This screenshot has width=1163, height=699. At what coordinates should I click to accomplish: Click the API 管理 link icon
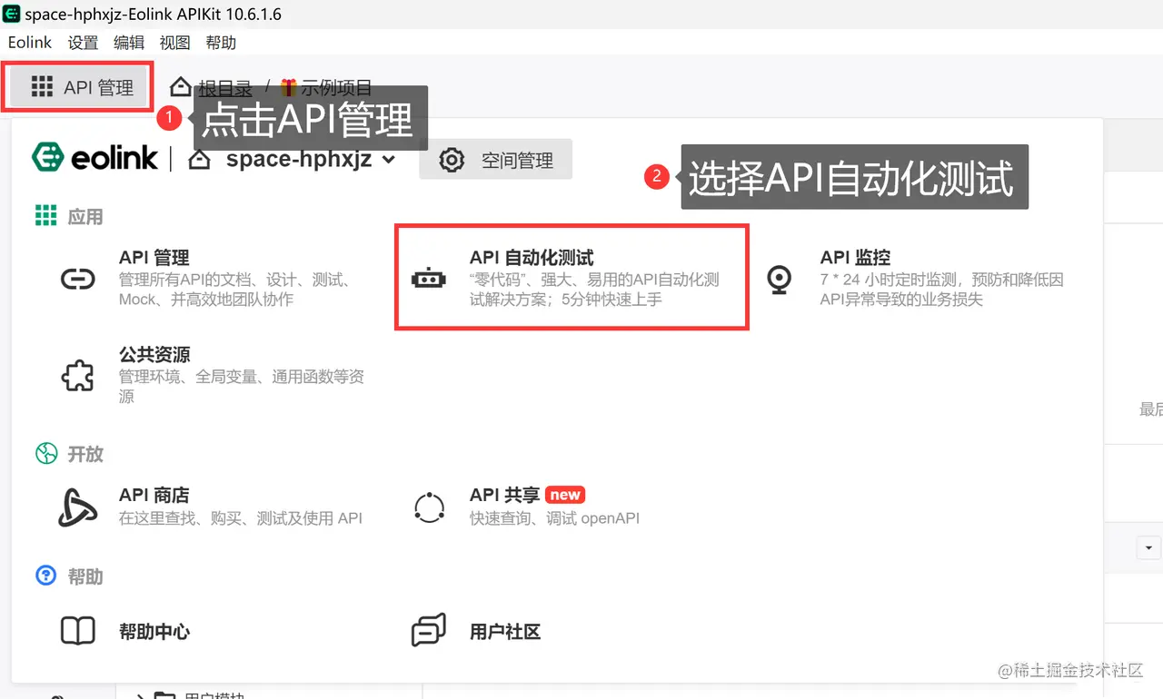77,280
